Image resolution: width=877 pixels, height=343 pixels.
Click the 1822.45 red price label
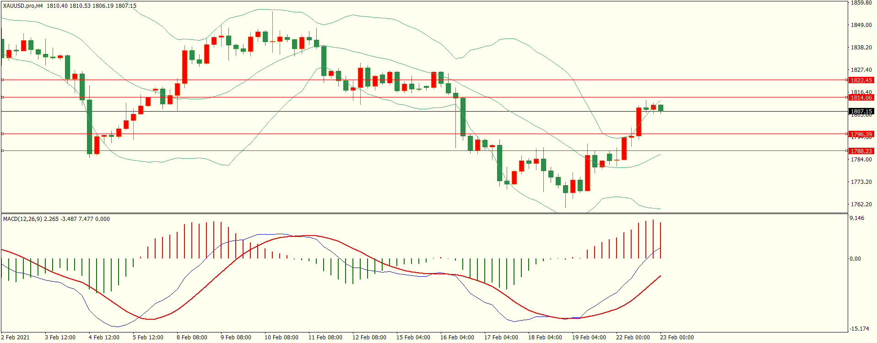pyautogui.click(x=861, y=80)
